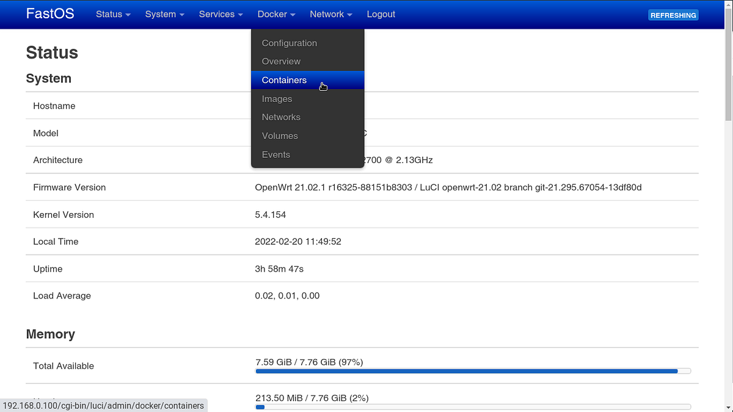Click the Total Available label
This screenshot has height=412, width=733.
pyautogui.click(x=64, y=366)
